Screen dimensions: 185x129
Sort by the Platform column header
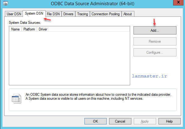(x=29, y=29)
